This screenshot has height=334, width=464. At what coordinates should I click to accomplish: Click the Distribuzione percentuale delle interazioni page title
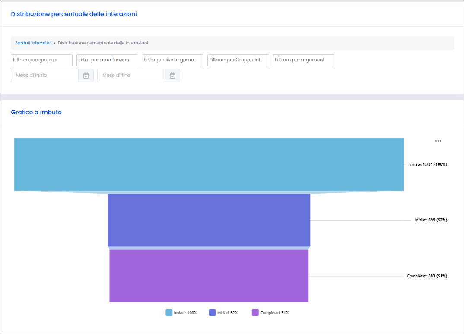pyautogui.click(x=74, y=14)
